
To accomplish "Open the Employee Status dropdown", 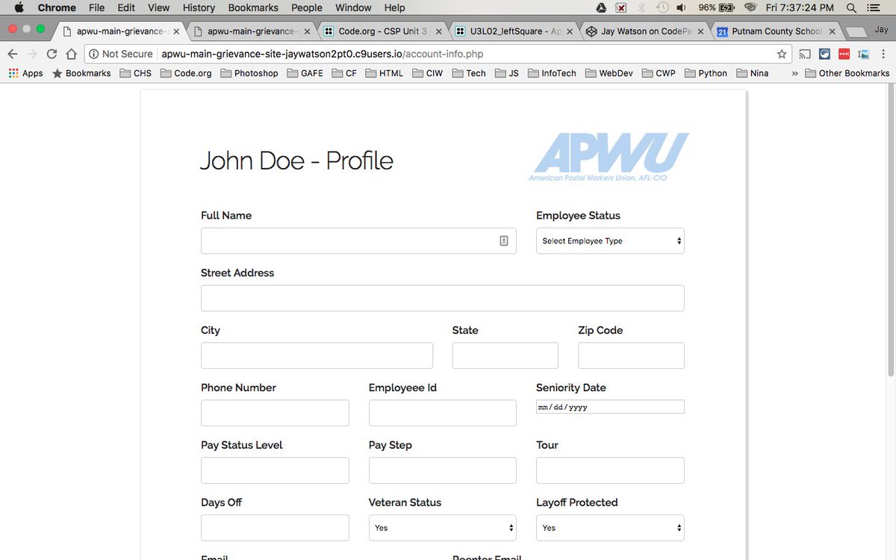I will click(x=610, y=240).
